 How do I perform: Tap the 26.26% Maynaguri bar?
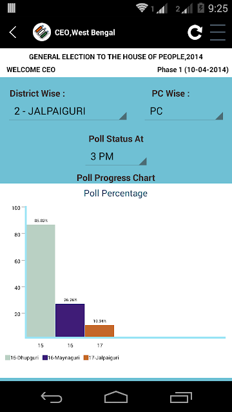coord(70,320)
